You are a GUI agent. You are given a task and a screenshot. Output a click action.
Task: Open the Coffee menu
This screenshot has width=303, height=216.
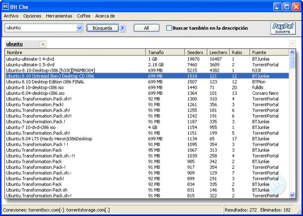[83, 16]
